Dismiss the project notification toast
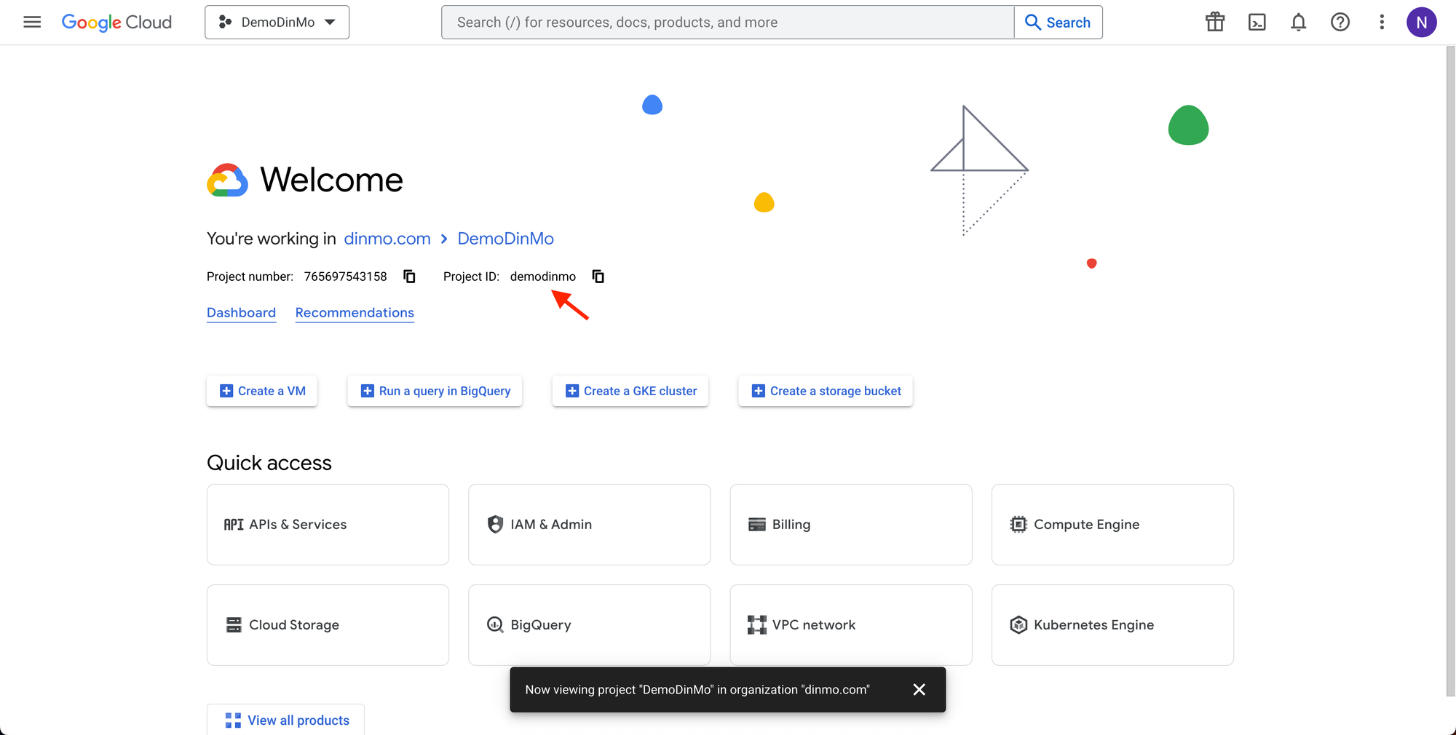Screen dimensions: 1456x735 (x=919, y=689)
